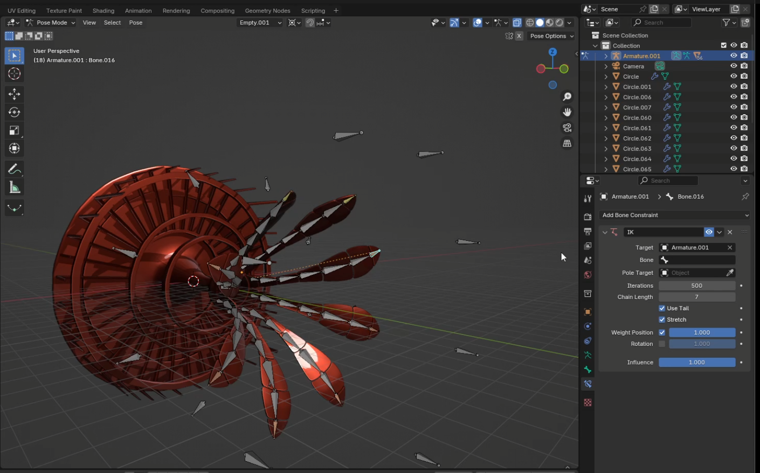The image size is (760, 473).
Task: Toggle visibility of Circle.006
Action: (734, 97)
